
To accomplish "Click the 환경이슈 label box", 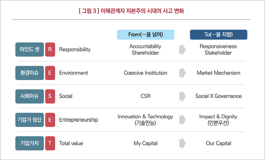I will coord(29,73).
